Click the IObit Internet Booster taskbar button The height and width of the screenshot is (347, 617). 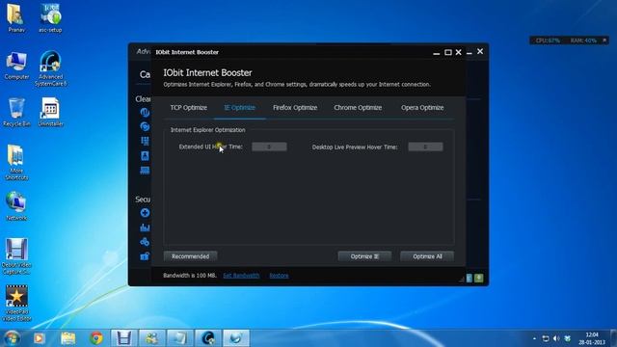click(x=236, y=338)
